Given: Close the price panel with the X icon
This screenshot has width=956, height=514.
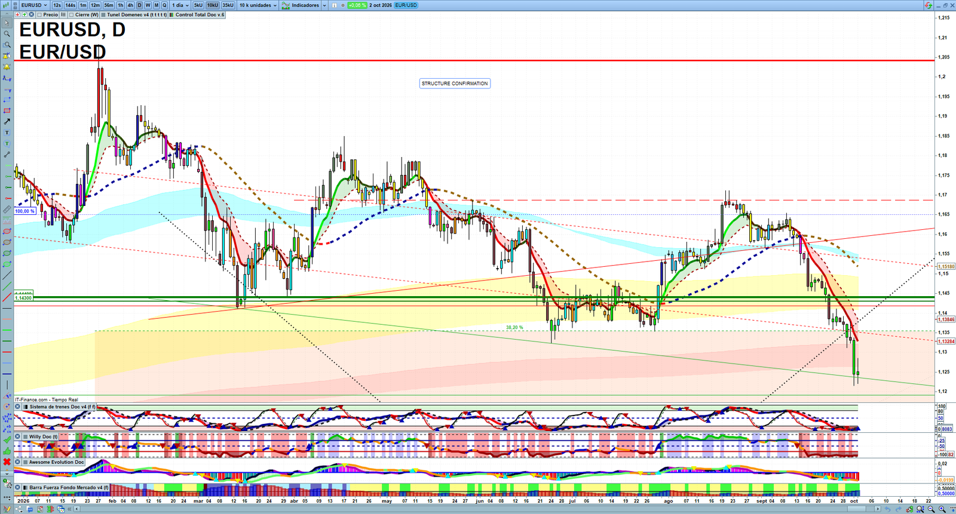Looking at the screenshot, I should (32, 15).
